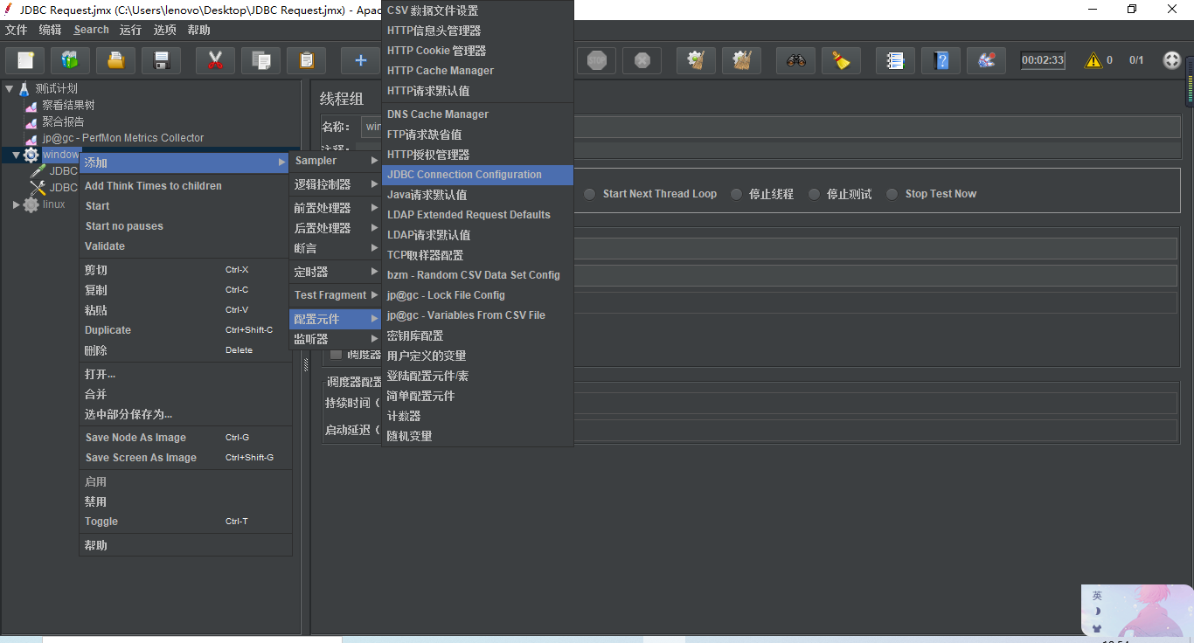
Task: Click the Stop sign toolbar icon
Action: click(x=596, y=60)
